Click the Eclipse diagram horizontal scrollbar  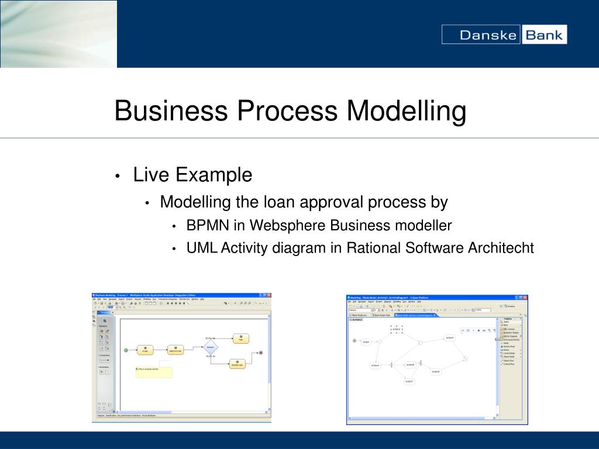tap(422, 418)
